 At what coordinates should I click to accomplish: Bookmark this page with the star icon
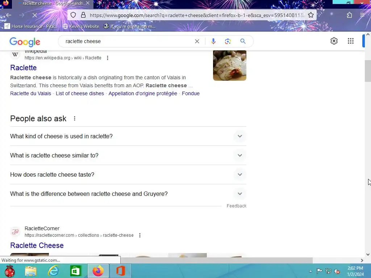pyautogui.click(x=310, y=15)
